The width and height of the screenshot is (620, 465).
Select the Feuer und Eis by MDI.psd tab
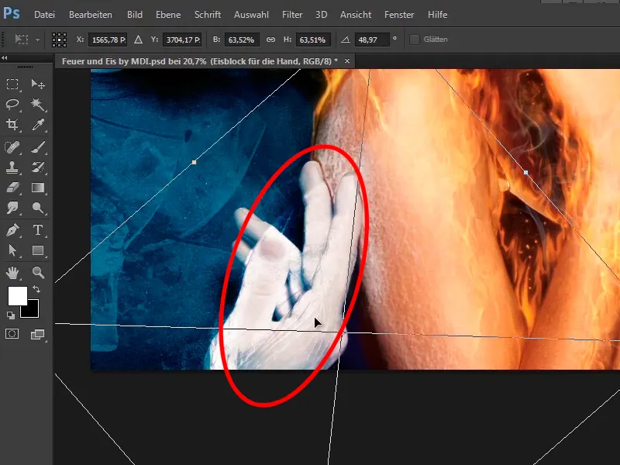(200, 61)
